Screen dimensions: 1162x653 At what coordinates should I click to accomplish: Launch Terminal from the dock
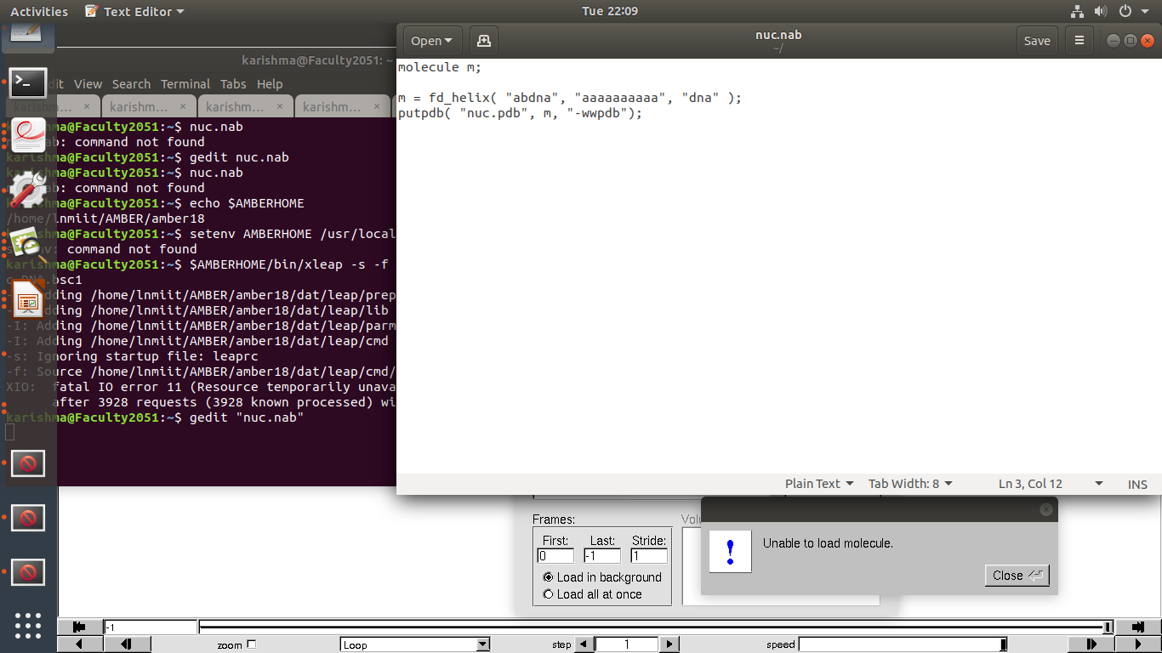point(28,83)
